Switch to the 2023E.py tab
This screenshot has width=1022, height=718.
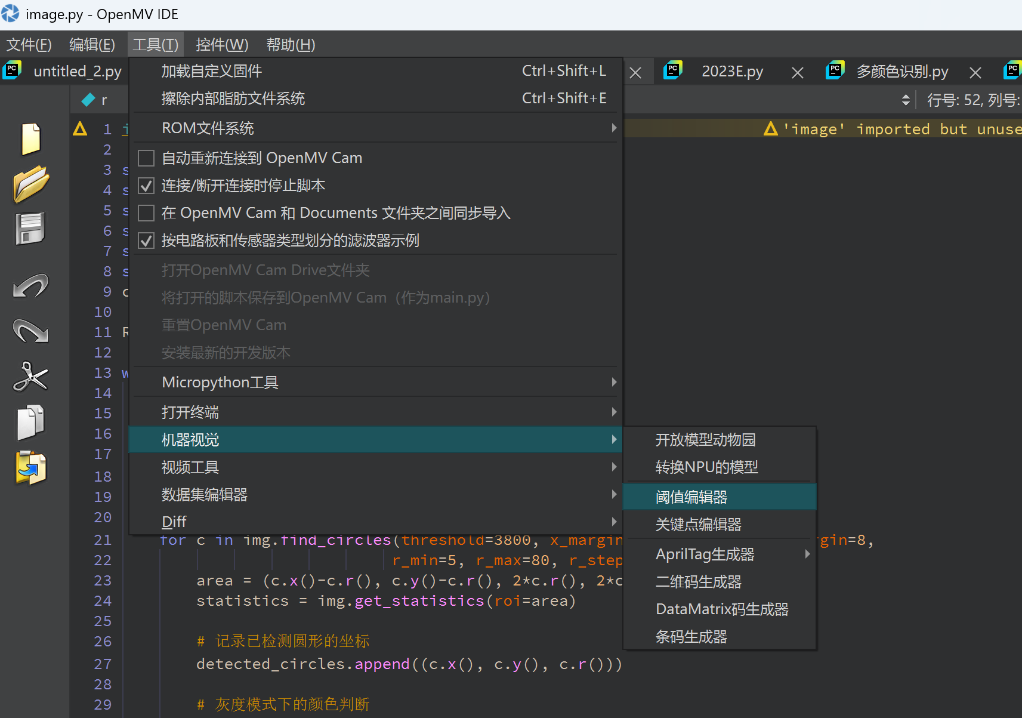(733, 71)
